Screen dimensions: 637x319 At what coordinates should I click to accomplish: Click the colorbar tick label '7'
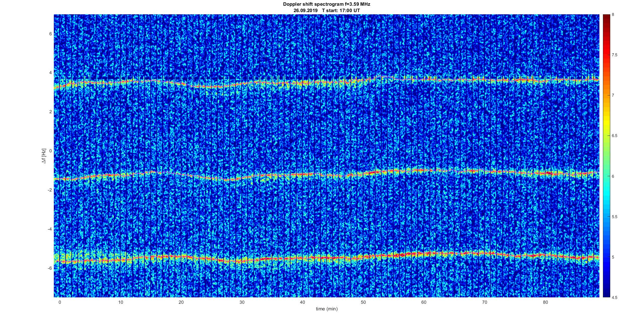click(x=613, y=95)
